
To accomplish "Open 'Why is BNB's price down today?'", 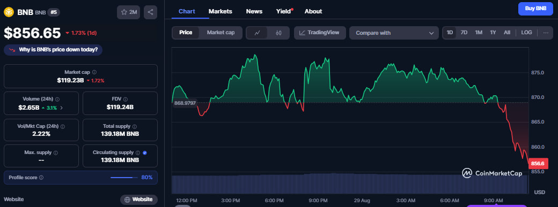I will click(x=53, y=50).
